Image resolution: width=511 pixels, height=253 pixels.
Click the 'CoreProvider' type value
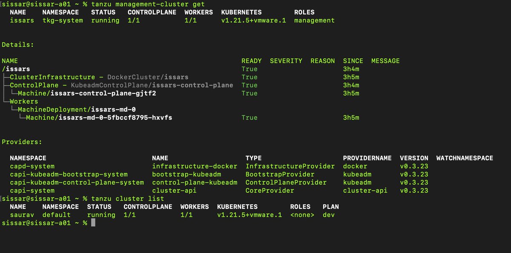pos(270,190)
